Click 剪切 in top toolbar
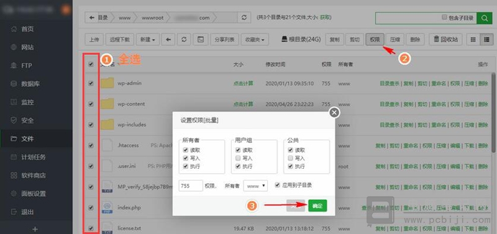Image resolution: width=497 pixels, height=234 pixels. tap(354, 40)
